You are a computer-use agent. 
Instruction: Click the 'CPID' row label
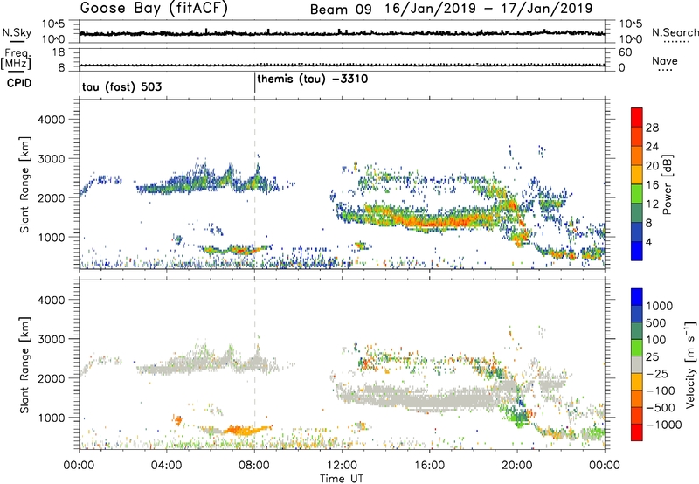(x=19, y=83)
